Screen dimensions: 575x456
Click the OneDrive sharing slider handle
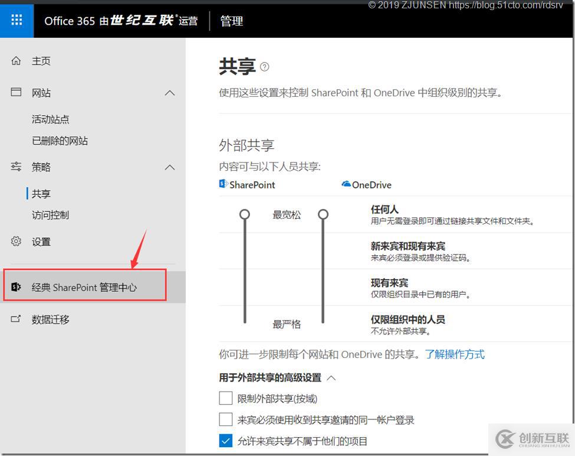[x=323, y=214]
